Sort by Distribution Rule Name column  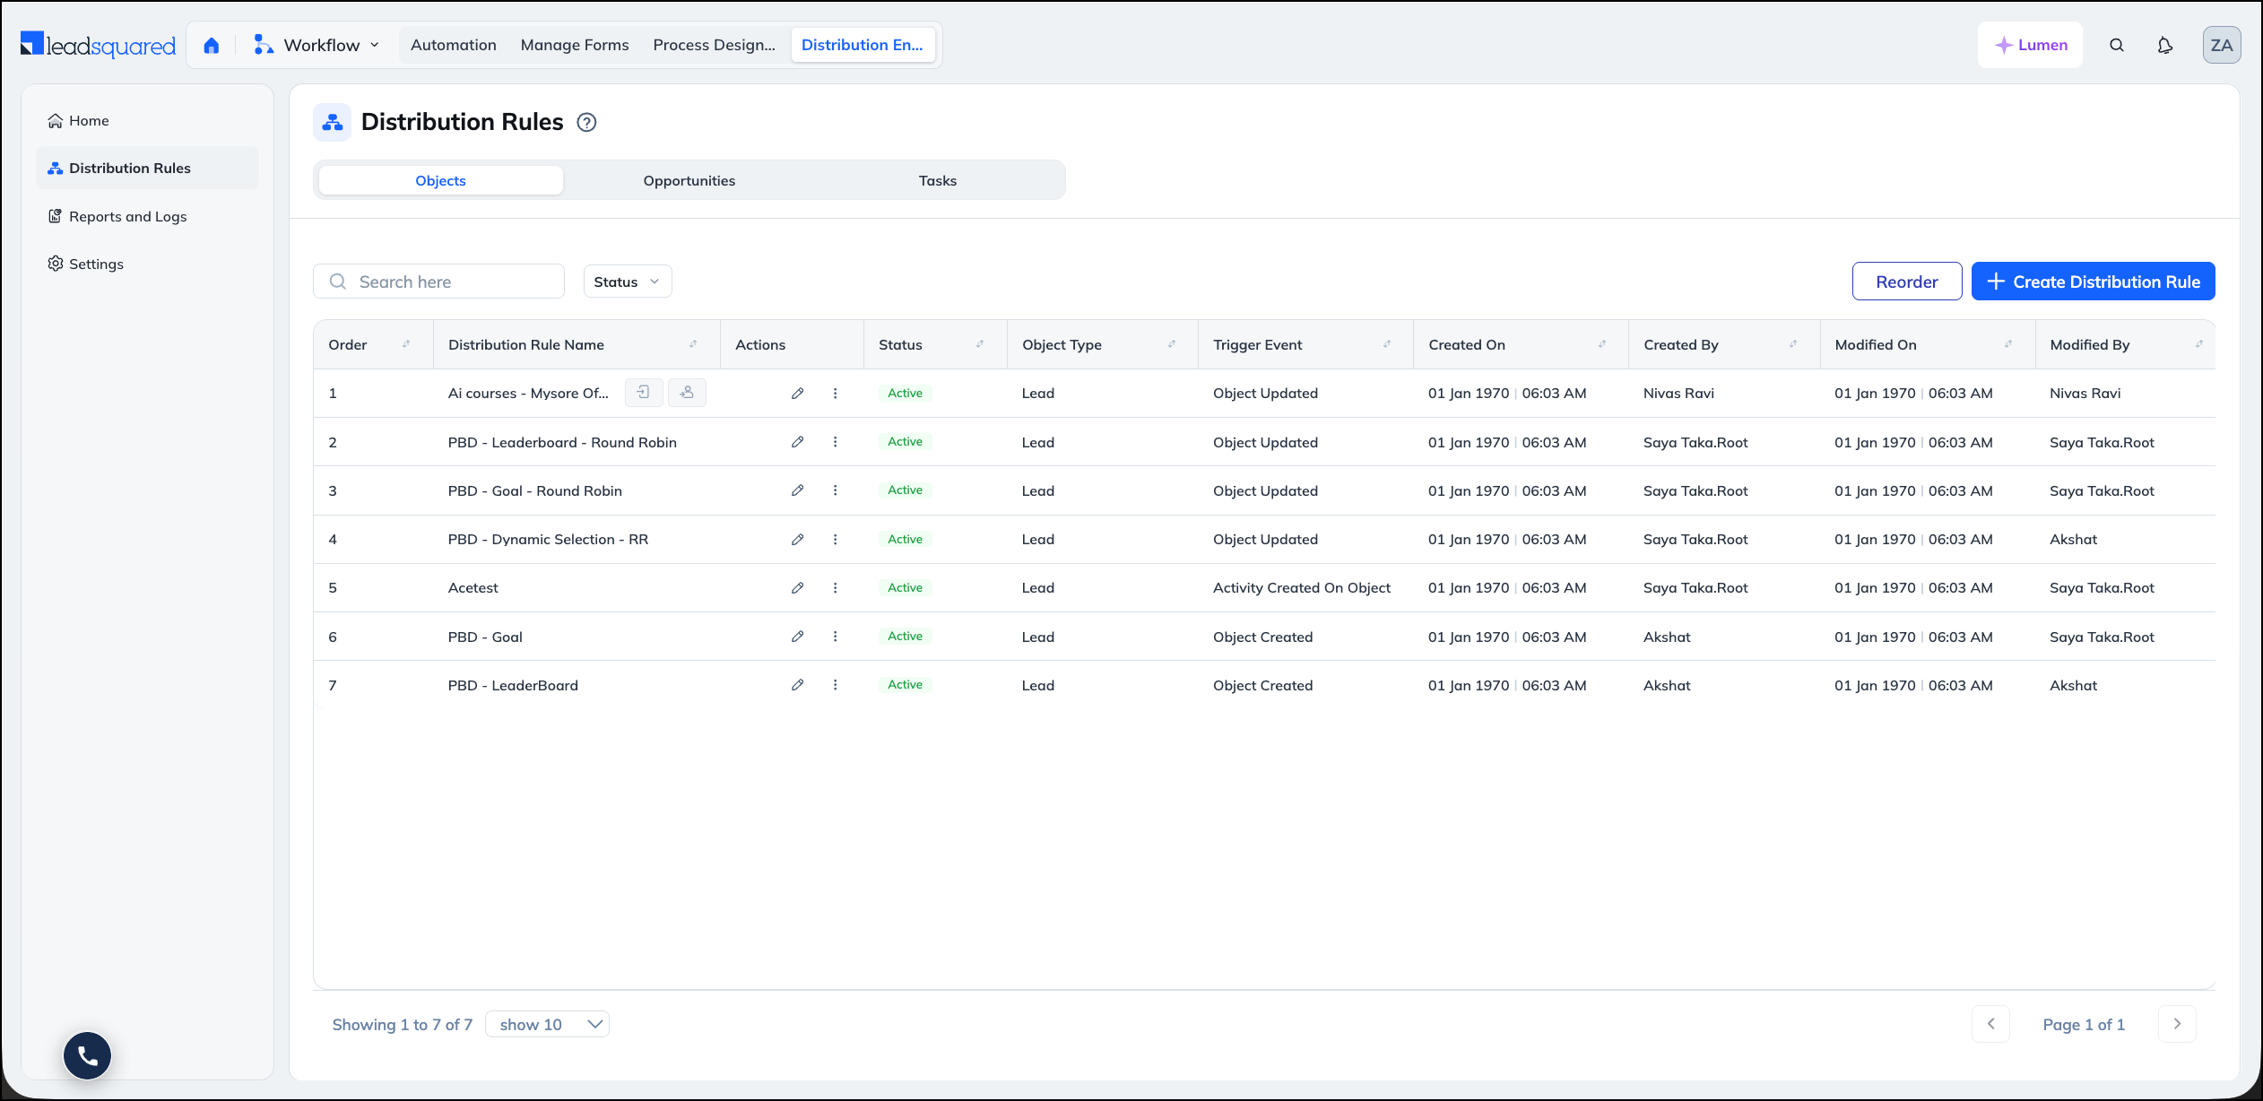(x=693, y=344)
